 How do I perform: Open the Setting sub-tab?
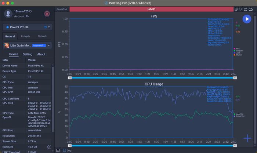(x=28, y=54)
